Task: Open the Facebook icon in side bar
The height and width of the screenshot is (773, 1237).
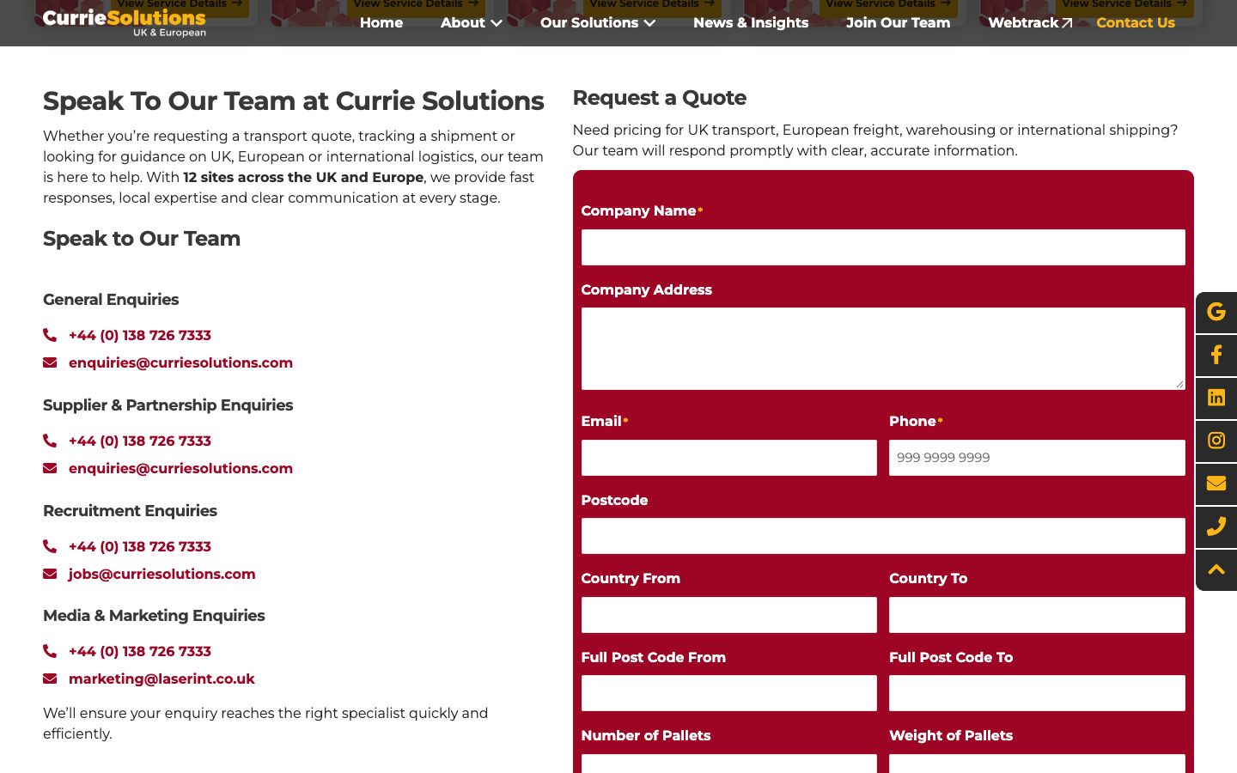Action: pyautogui.click(x=1216, y=355)
